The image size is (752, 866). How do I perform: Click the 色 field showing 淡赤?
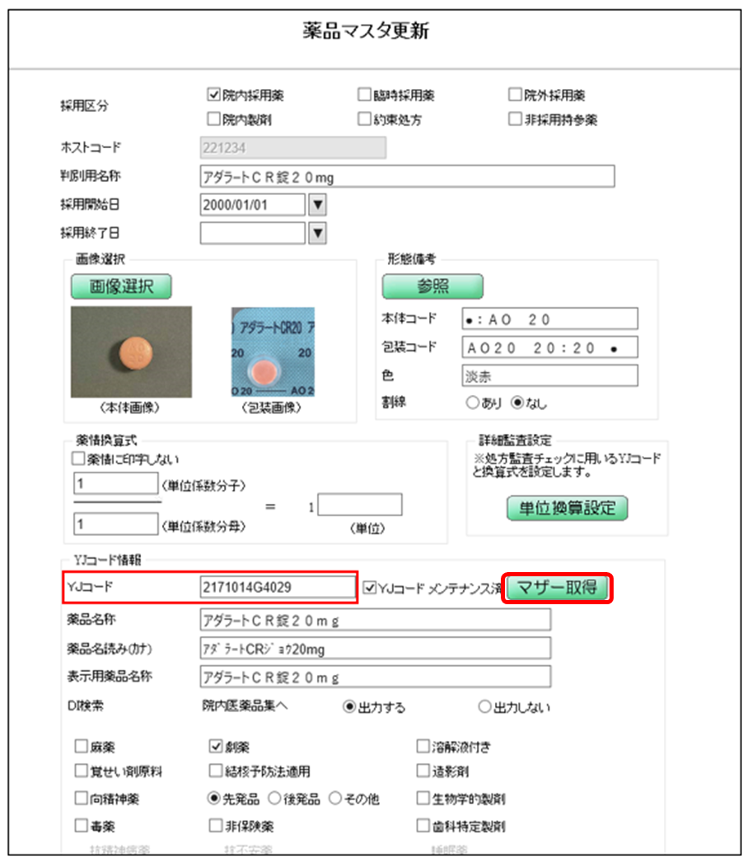coord(549,375)
